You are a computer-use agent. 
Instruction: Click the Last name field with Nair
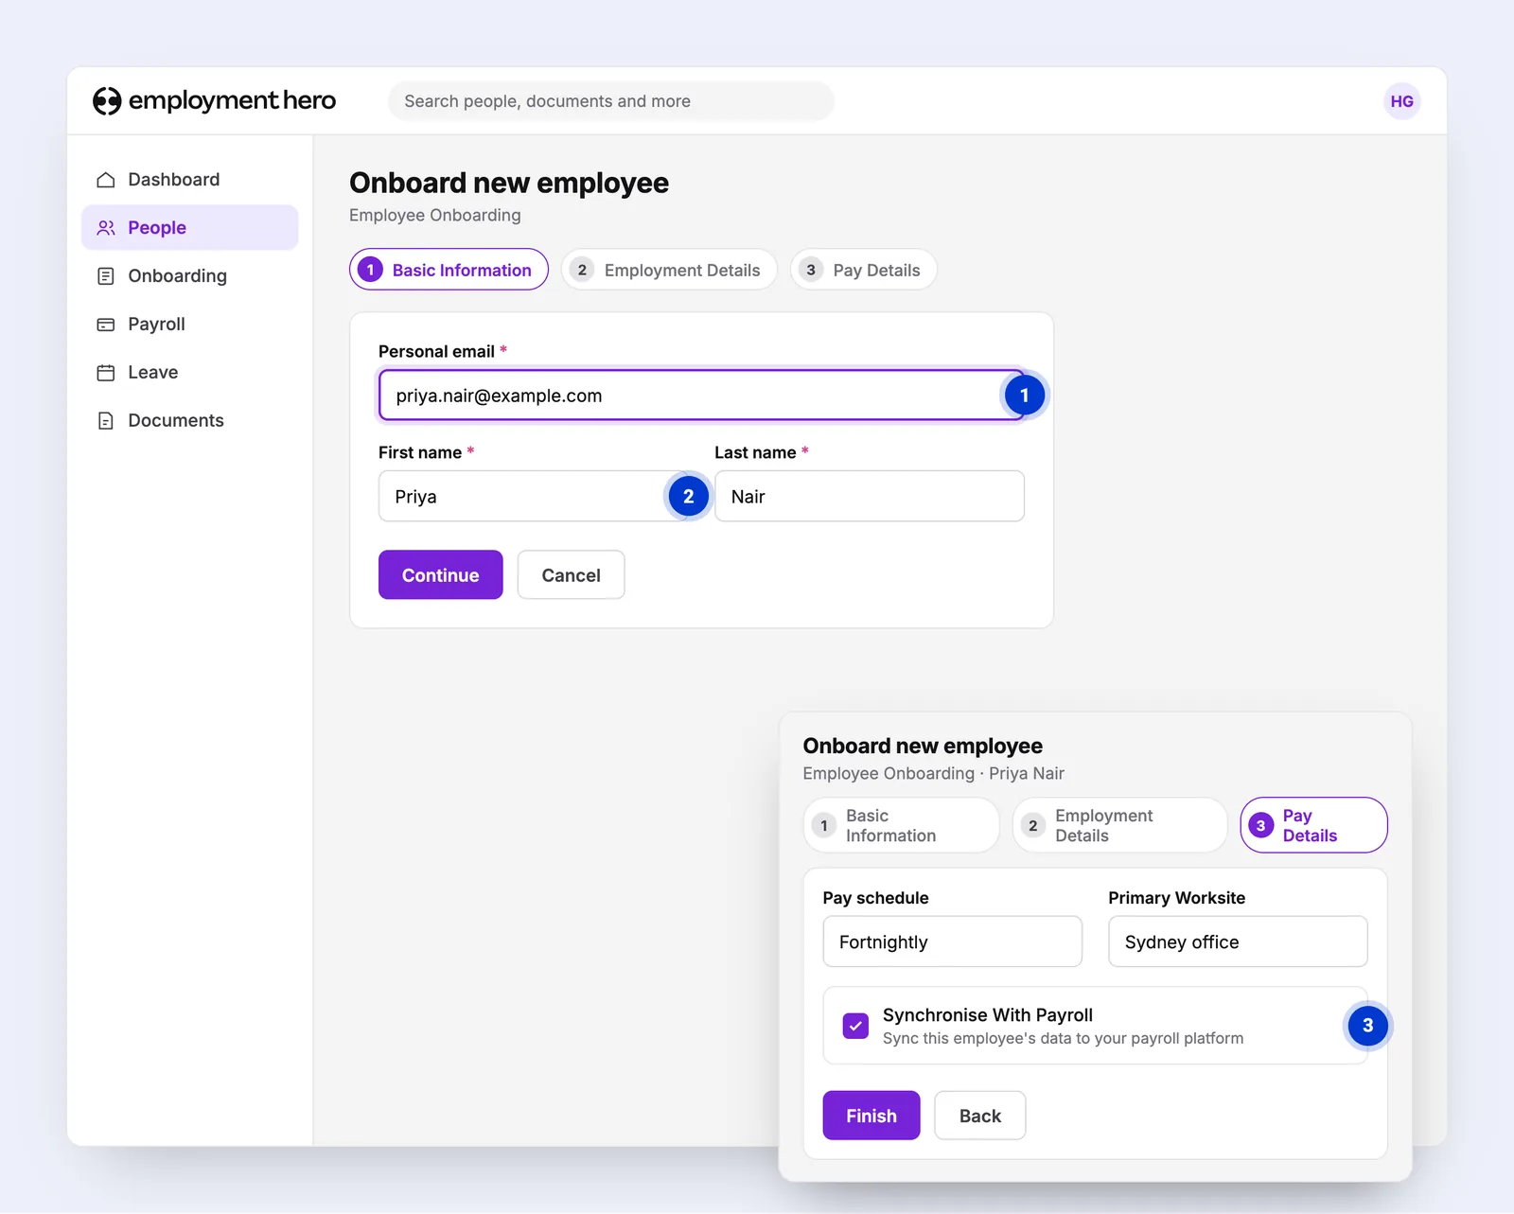pyautogui.click(x=870, y=497)
